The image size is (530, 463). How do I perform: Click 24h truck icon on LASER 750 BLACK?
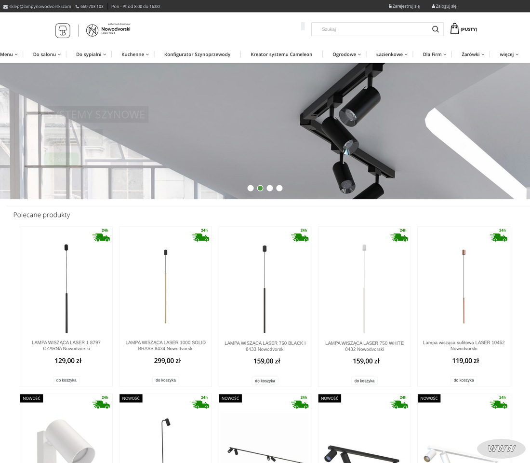click(300, 235)
